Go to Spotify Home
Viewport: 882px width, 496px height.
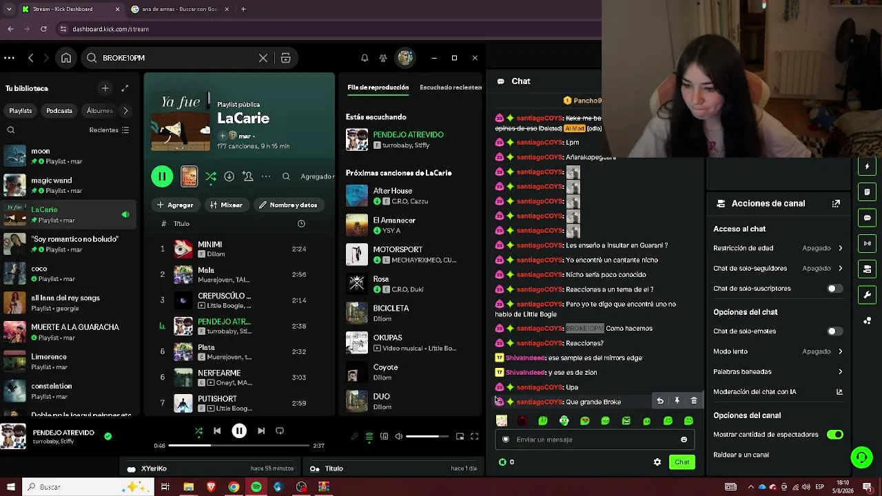pyautogui.click(x=66, y=58)
